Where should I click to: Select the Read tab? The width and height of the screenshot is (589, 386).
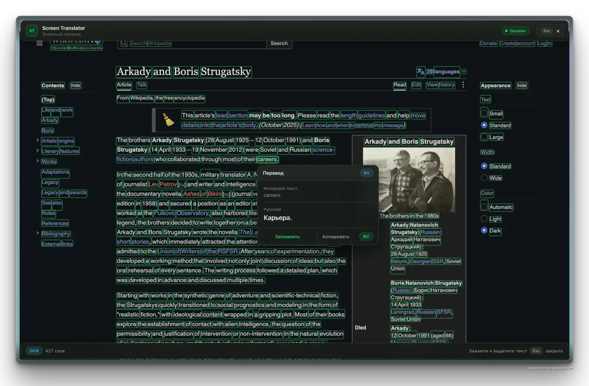pos(400,85)
